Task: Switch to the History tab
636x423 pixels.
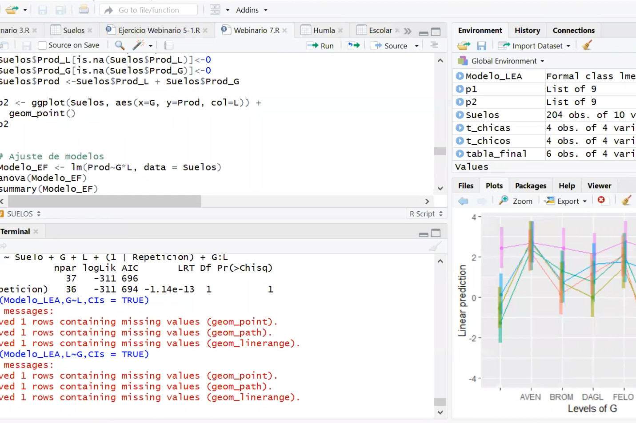Action: click(x=527, y=30)
